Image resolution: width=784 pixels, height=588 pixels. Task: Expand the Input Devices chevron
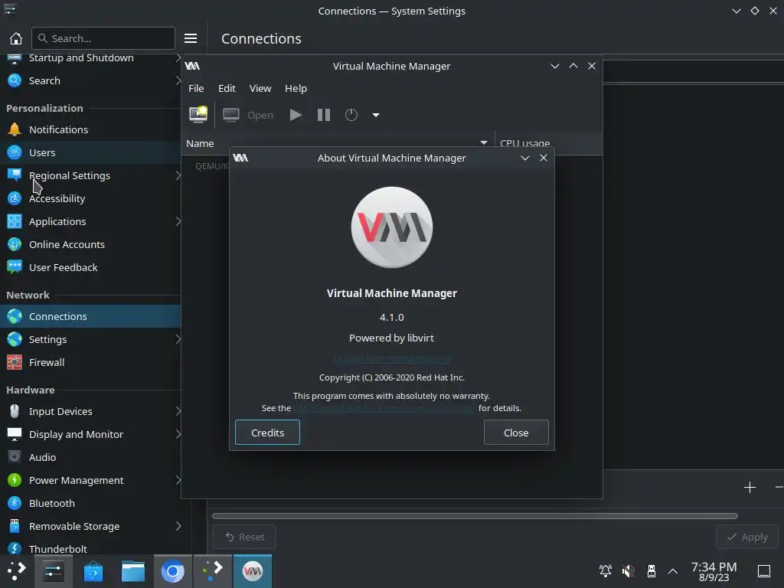click(178, 411)
